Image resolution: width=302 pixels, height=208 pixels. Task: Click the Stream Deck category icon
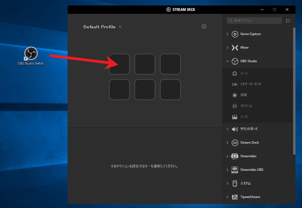(x=235, y=143)
